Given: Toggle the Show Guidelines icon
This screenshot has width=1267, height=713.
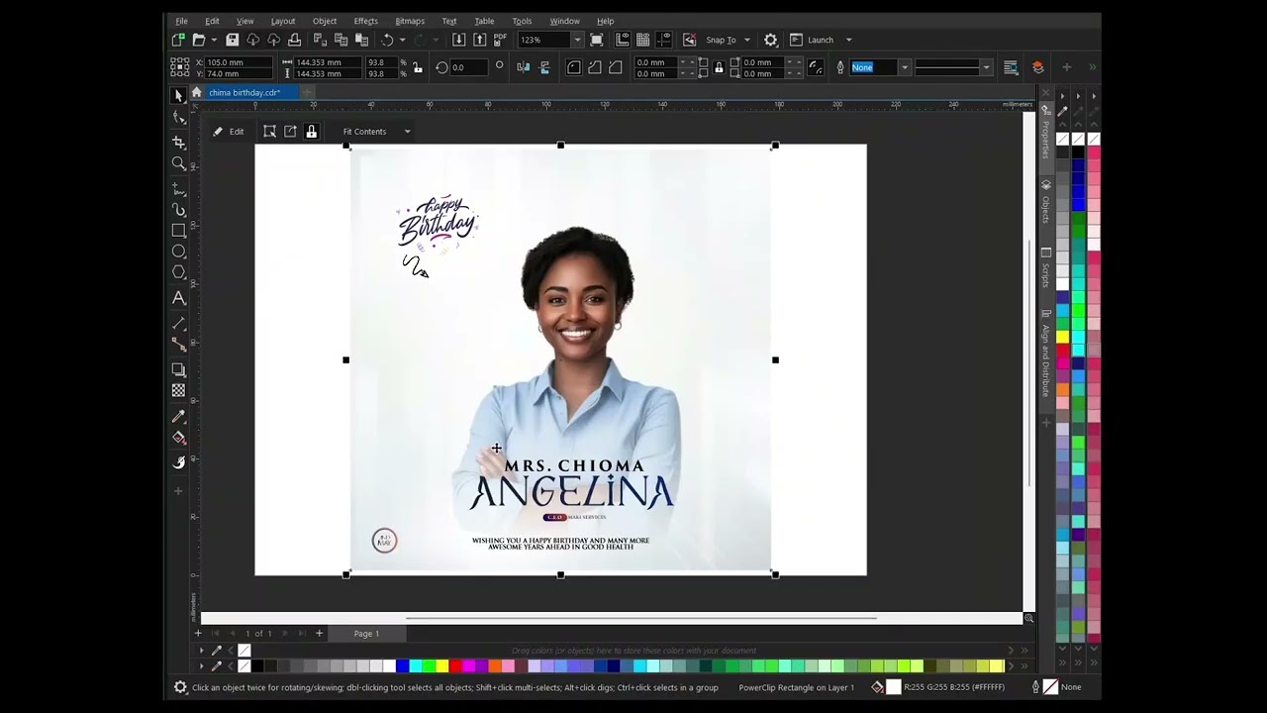Looking at the screenshot, I should [663, 40].
